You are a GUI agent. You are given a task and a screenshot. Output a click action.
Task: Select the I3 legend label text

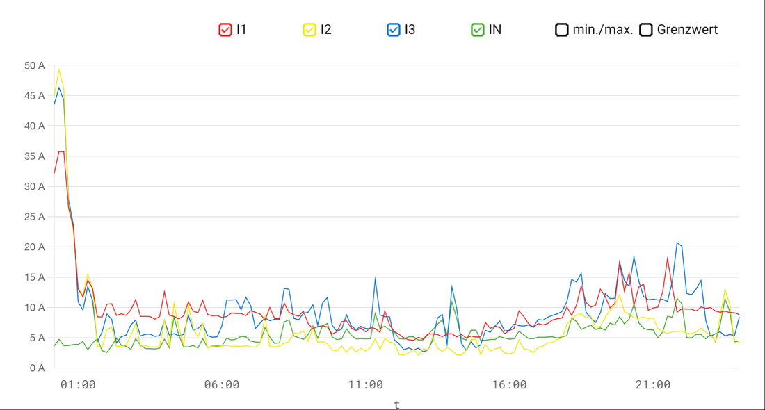410,30
